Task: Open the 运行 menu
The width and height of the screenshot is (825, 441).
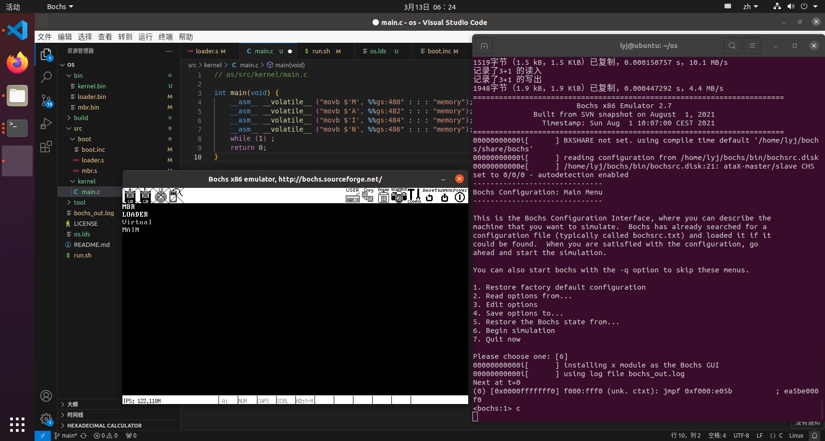Action: coord(146,37)
